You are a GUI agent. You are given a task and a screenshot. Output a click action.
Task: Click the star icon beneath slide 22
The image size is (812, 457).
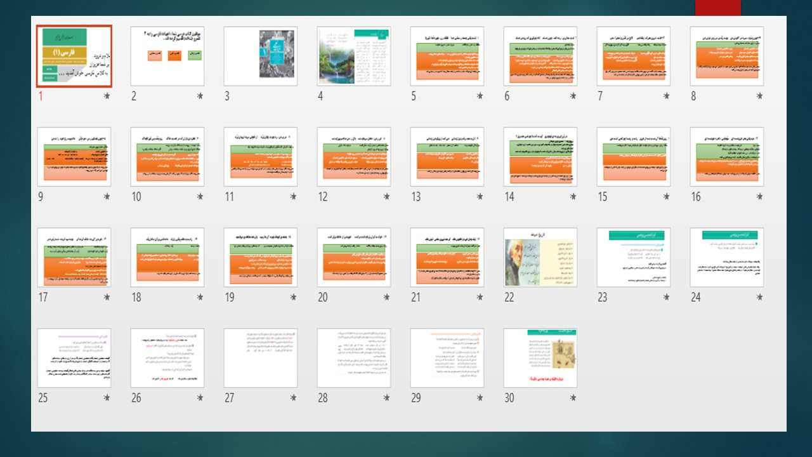point(573,297)
